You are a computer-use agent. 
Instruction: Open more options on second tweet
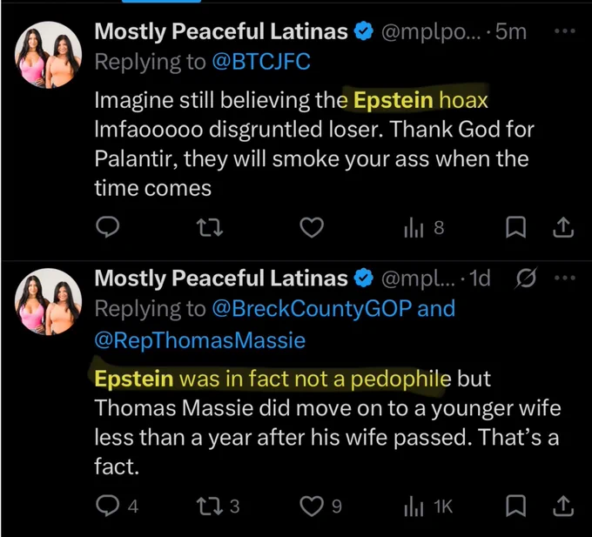[565, 279]
